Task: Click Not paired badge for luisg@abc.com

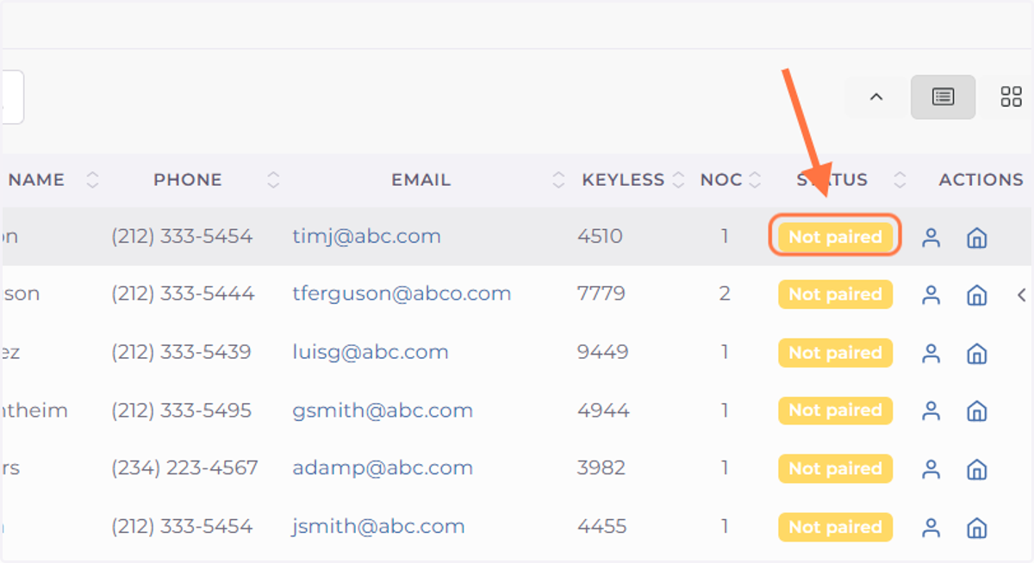Action: [835, 353]
